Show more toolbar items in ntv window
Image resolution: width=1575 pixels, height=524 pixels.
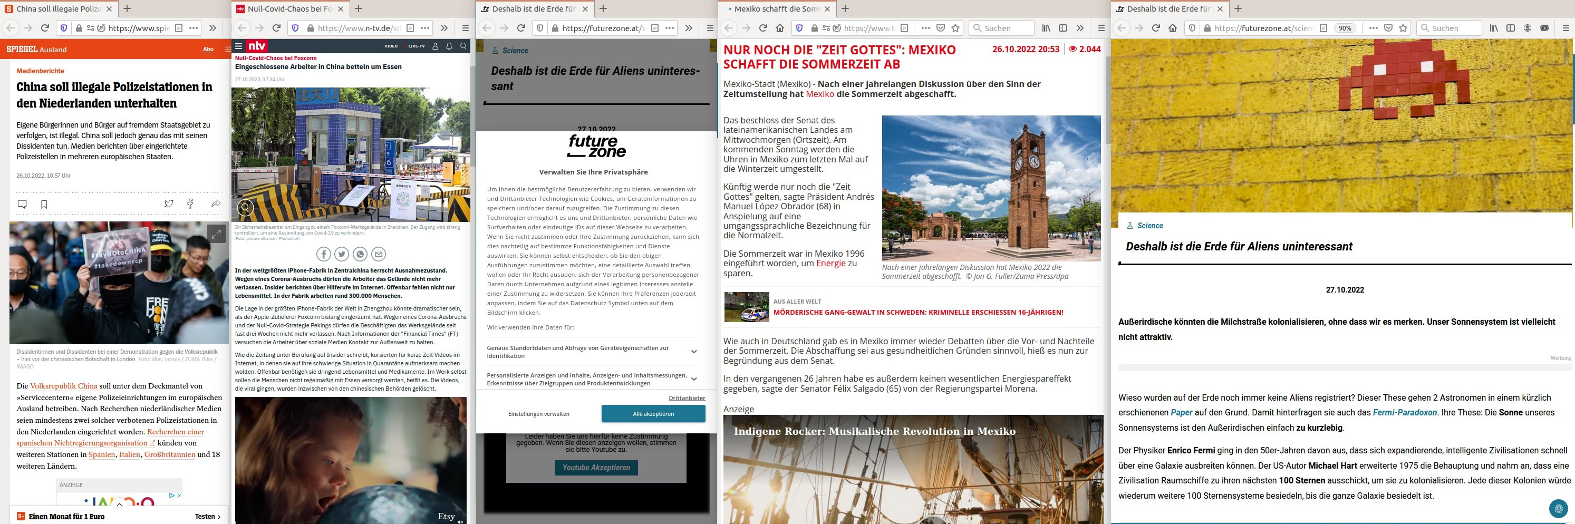[x=445, y=28]
